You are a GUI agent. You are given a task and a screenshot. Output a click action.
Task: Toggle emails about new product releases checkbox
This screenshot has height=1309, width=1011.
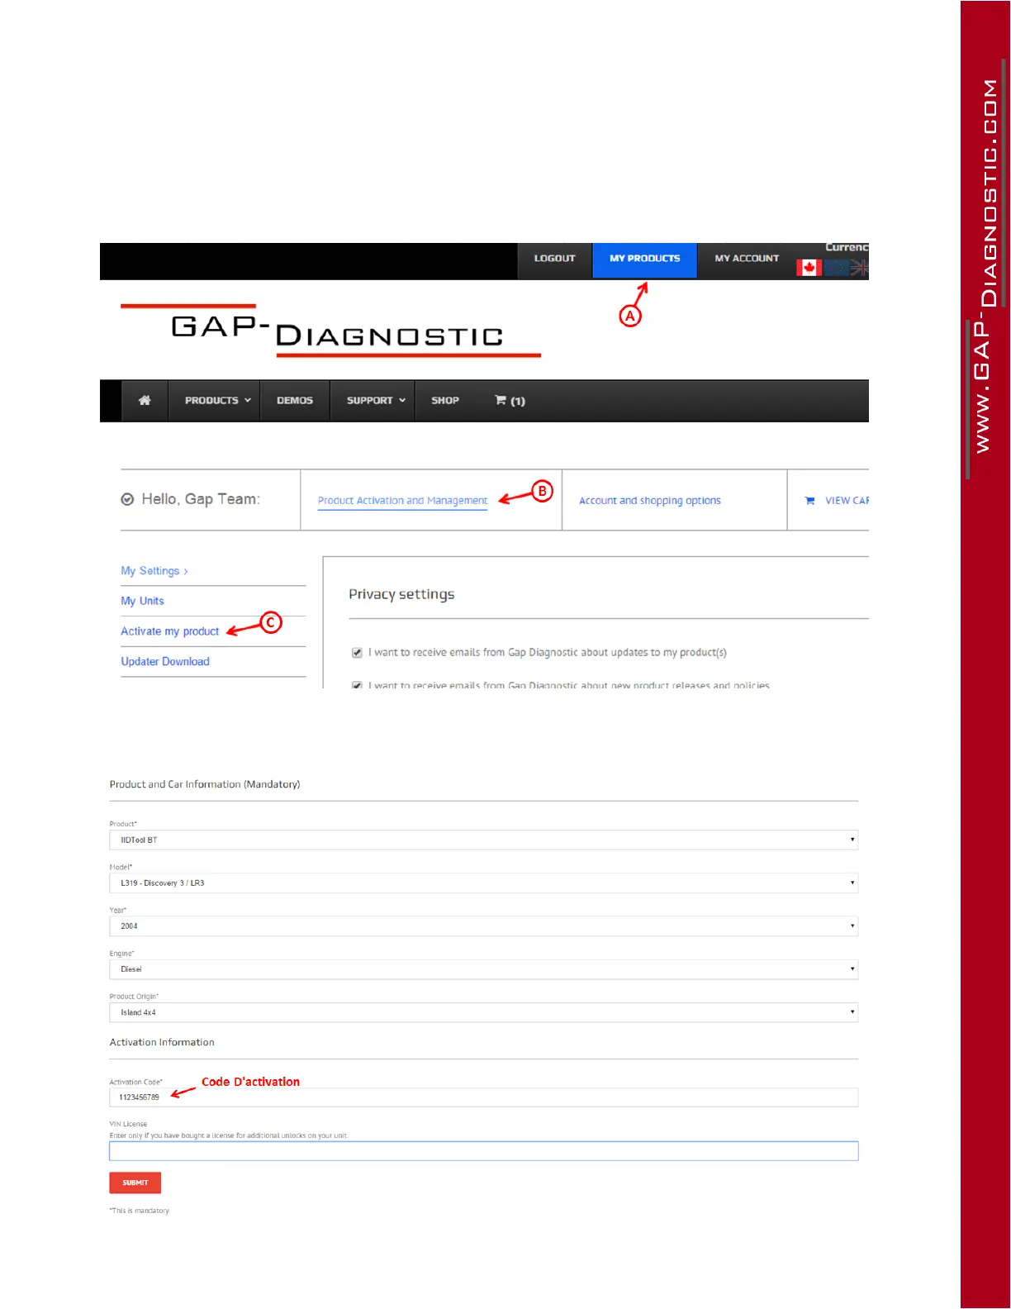357,685
